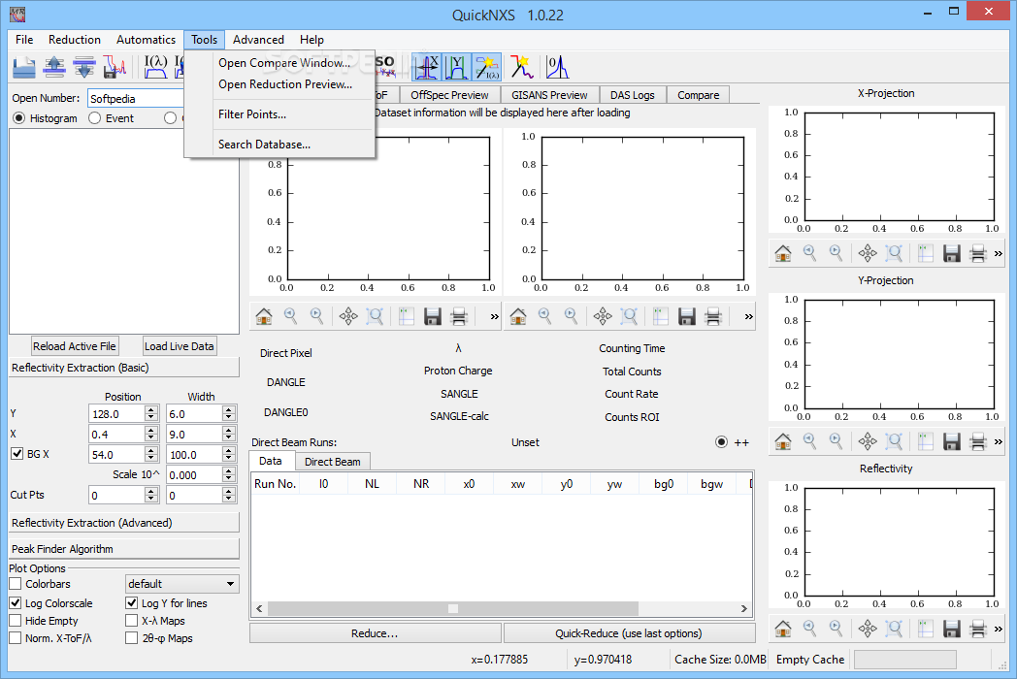Screen dimensions: 1017x679
Task: Open the Reduction menu
Action: point(75,40)
